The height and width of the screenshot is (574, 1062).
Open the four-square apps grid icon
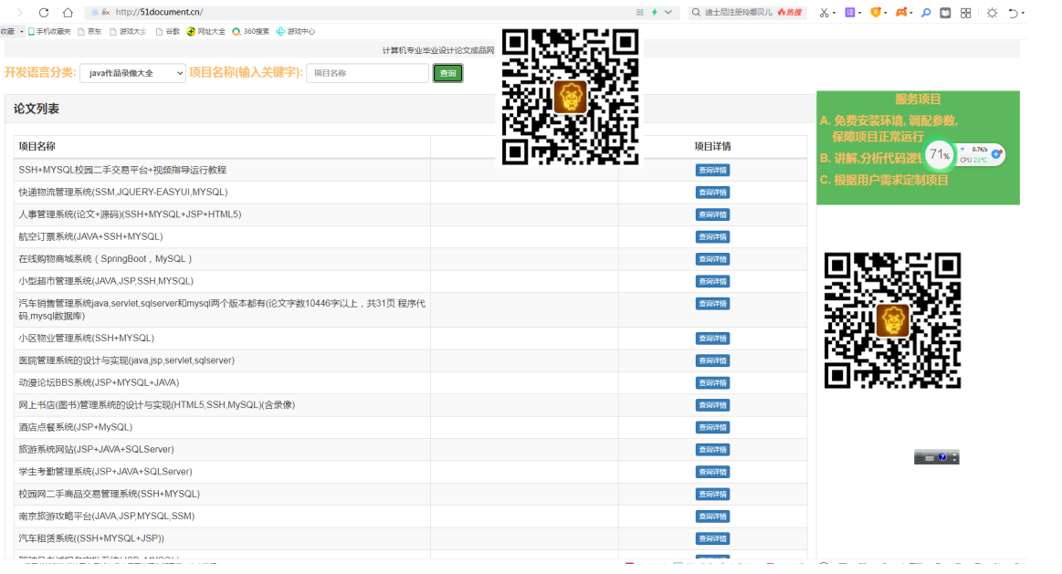point(966,12)
